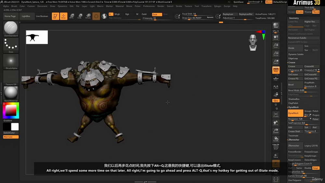325x183 pixels.
Task: Toggle the Rgb channel button
Action: pyautogui.click(x=127, y=14)
